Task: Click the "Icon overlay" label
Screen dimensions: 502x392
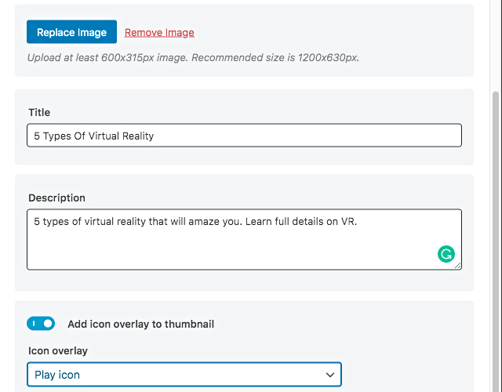Action: 58,350
